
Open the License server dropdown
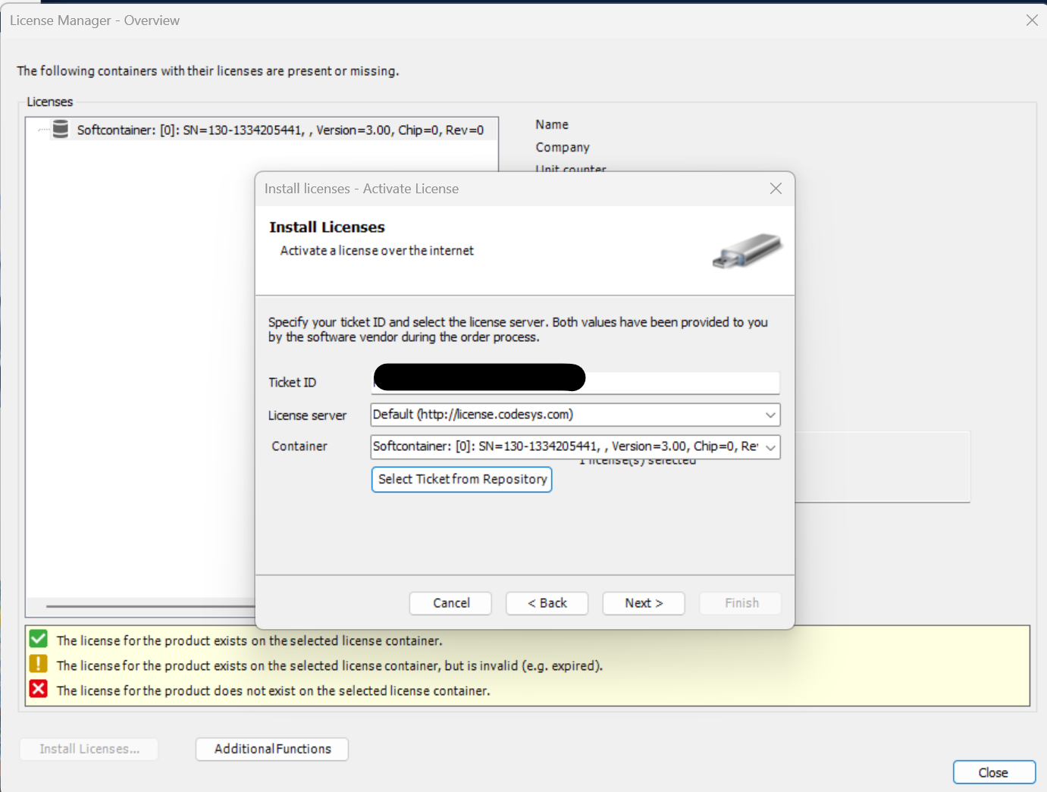coord(770,415)
